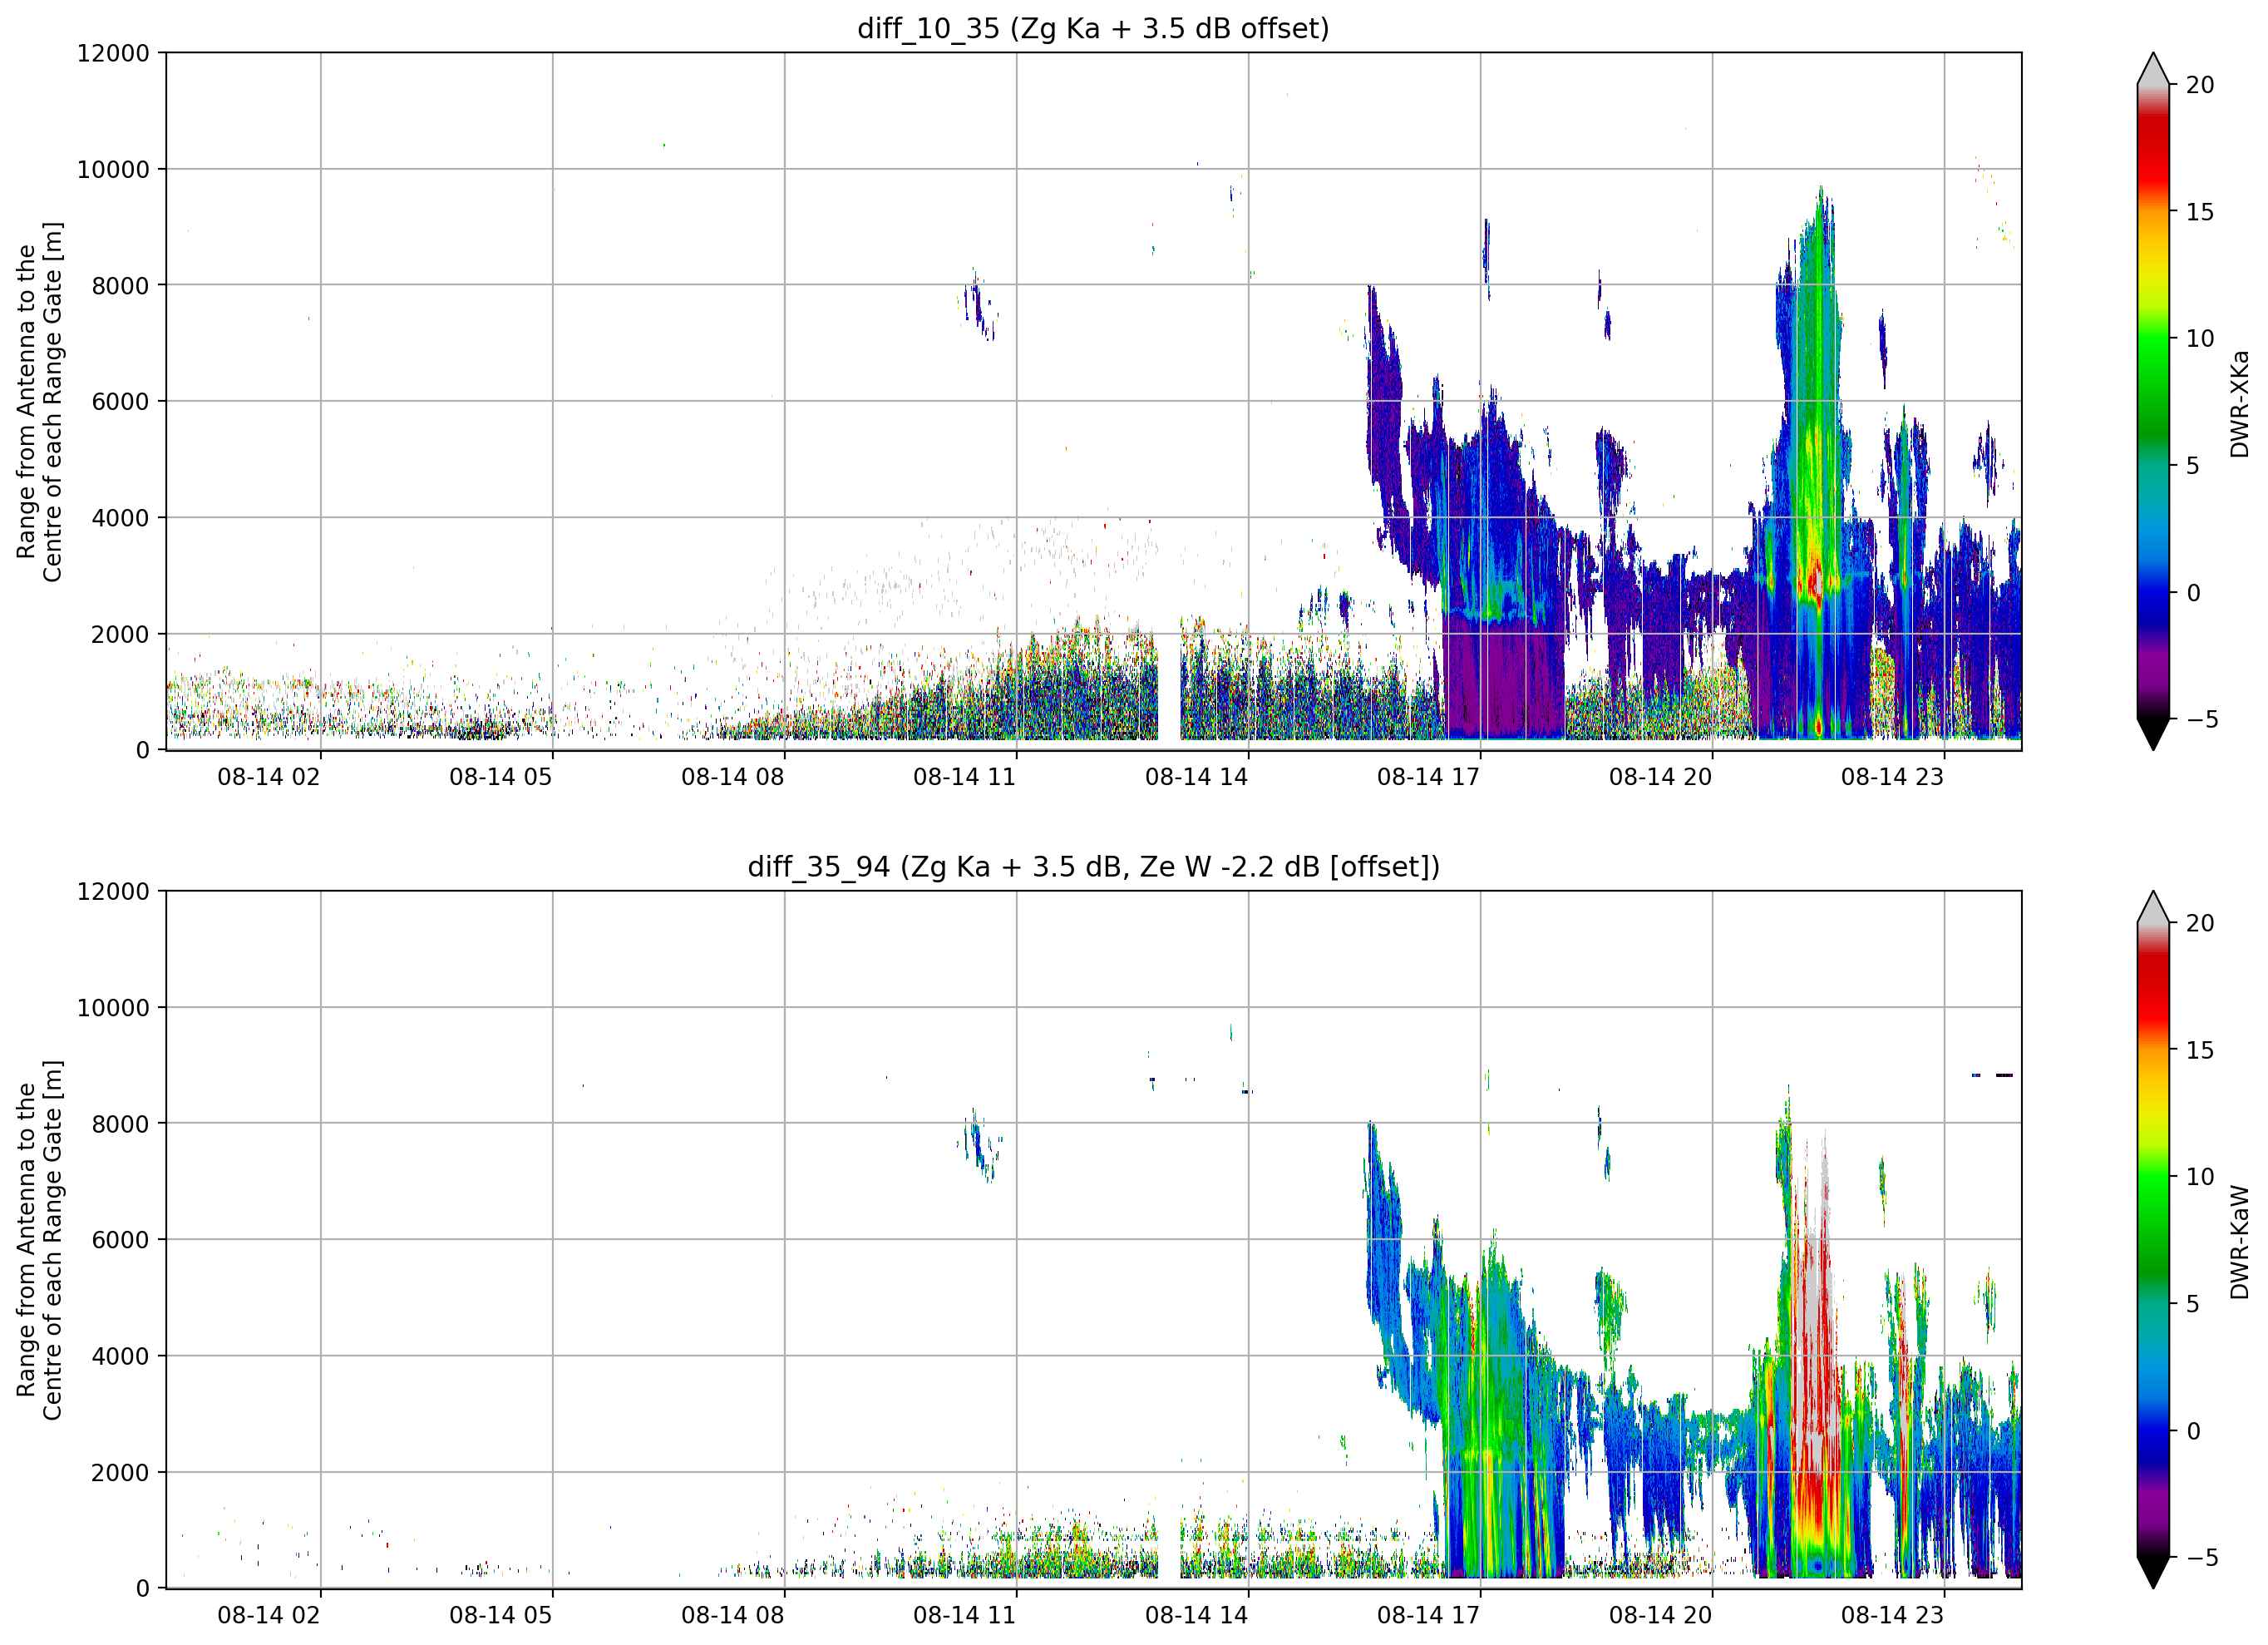Click the 15 tick on the DWR-KaW colorbar
The width and height of the screenshot is (2268, 1645).
(2200, 1052)
